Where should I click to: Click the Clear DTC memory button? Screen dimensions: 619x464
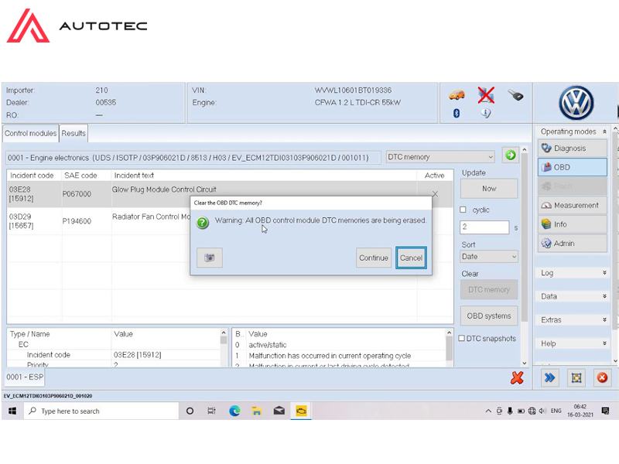(x=489, y=289)
